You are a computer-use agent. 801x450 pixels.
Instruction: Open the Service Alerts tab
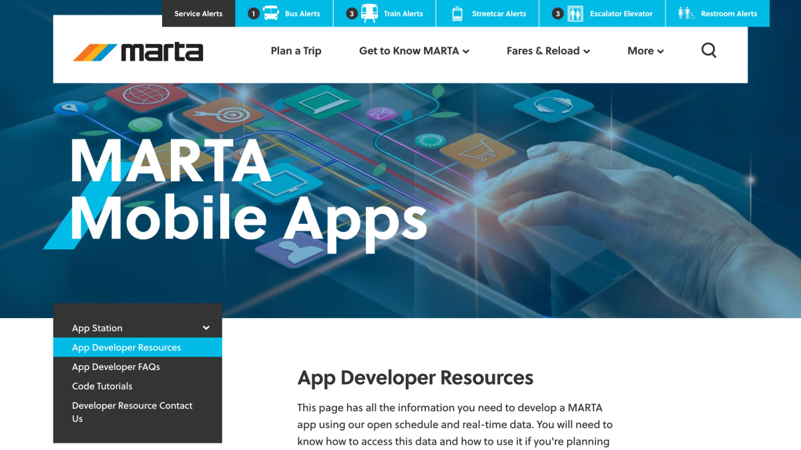click(198, 13)
